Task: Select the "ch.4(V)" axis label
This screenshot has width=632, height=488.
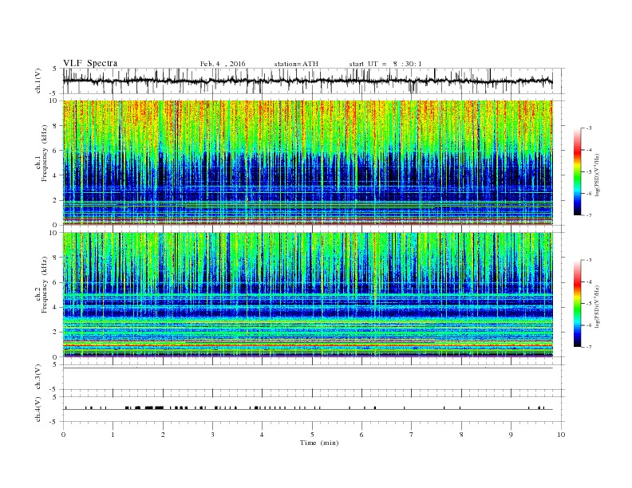Action: (38, 409)
